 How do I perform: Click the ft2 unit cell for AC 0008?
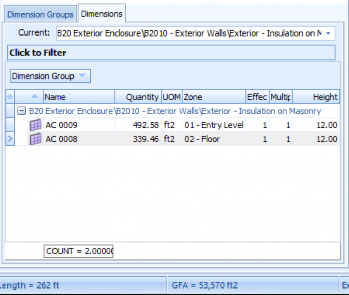click(172, 139)
